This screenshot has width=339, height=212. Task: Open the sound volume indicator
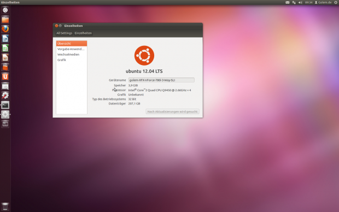300,2
